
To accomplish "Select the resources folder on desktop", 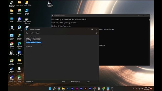I will point(19,61).
